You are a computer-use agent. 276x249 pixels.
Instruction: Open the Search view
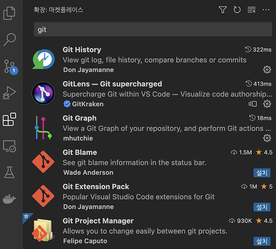[x=9, y=39]
